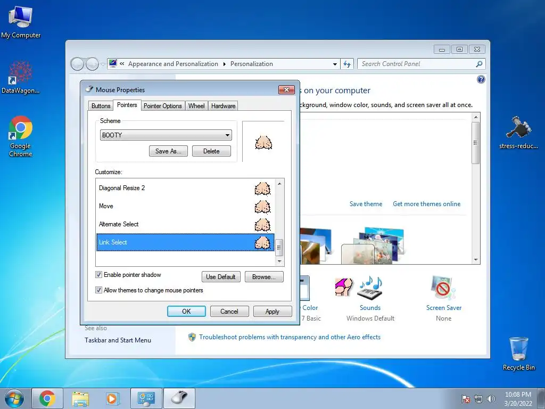Switch to Control Panel taskbar item
545x409 pixels.
click(146, 398)
